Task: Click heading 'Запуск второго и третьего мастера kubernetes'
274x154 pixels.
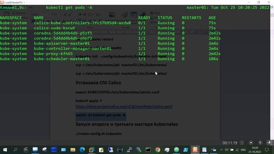Action: pos(127,124)
